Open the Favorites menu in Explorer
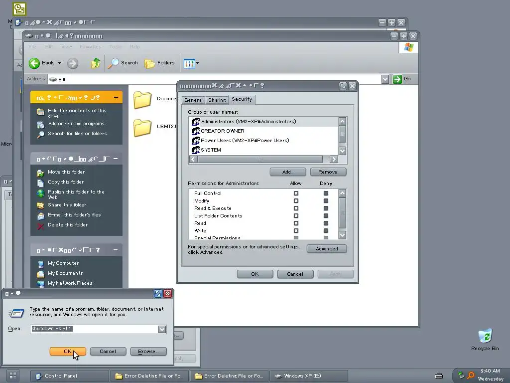The image size is (510, 383). tap(91, 46)
